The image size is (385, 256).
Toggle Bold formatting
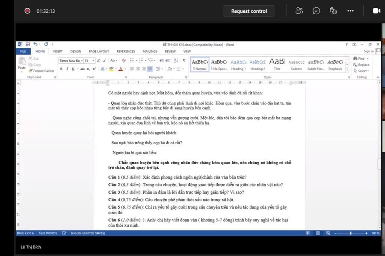(61, 69)
